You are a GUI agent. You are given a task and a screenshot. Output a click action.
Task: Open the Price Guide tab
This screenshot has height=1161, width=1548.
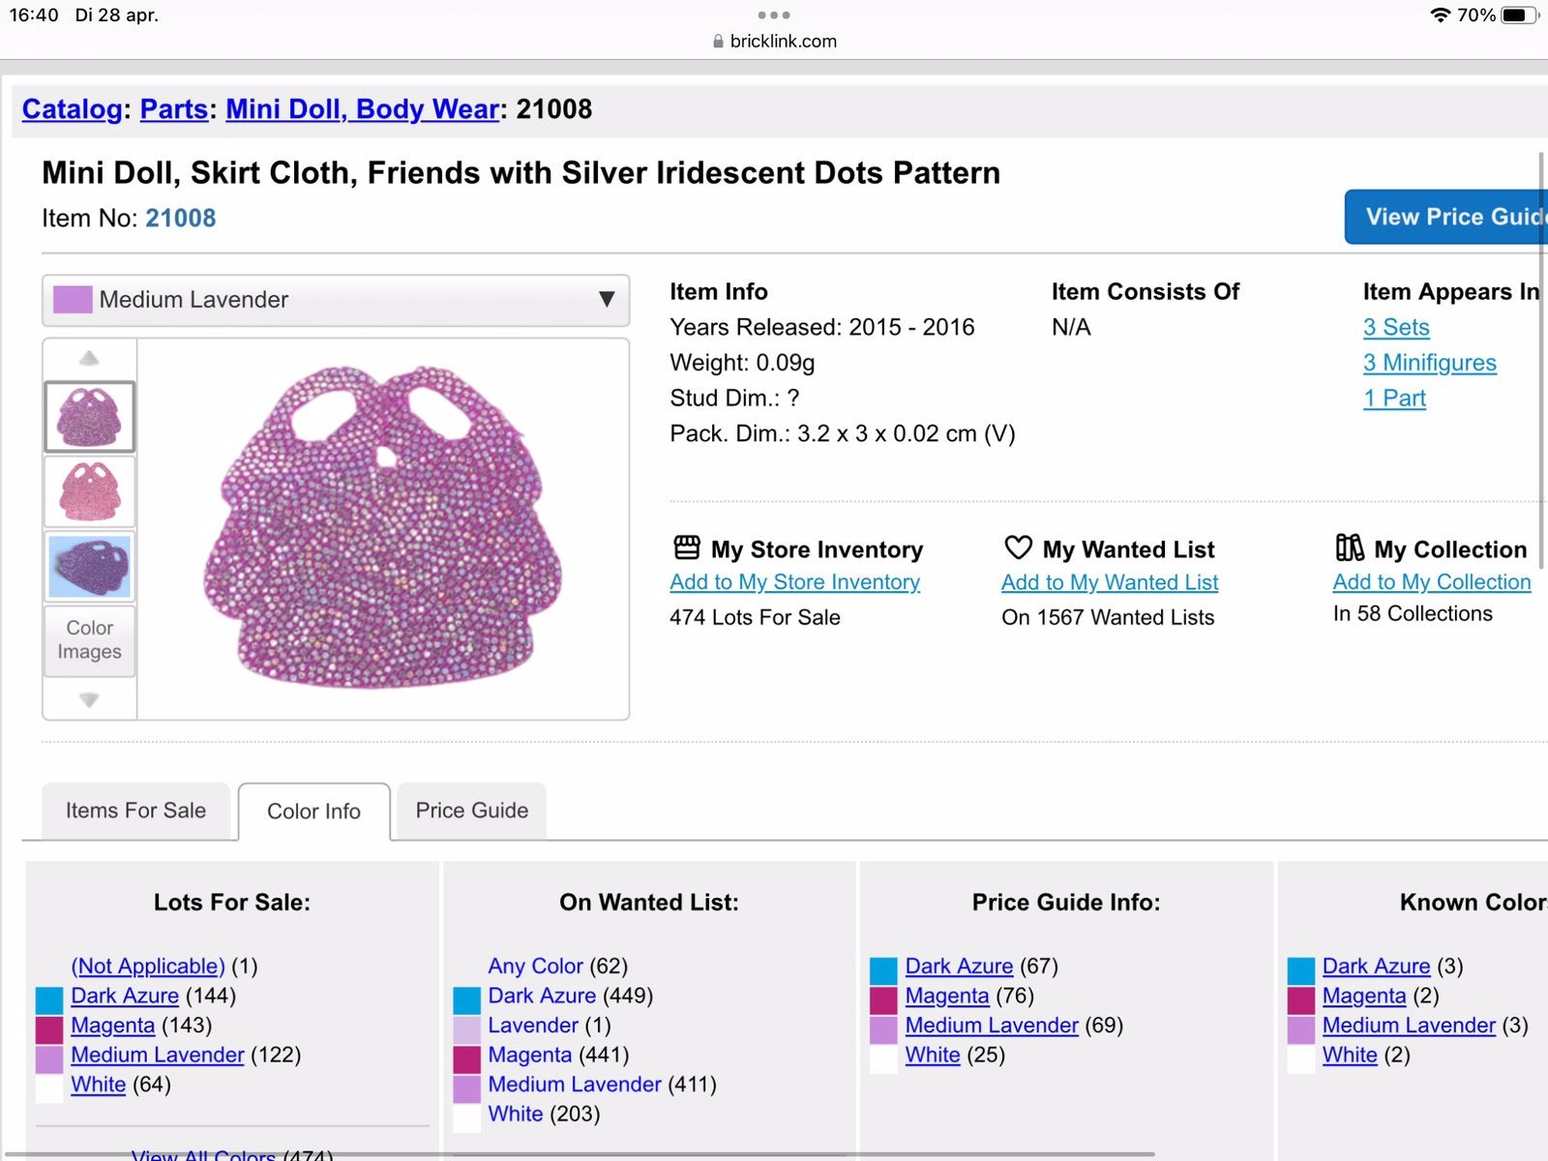coord(472,811)
